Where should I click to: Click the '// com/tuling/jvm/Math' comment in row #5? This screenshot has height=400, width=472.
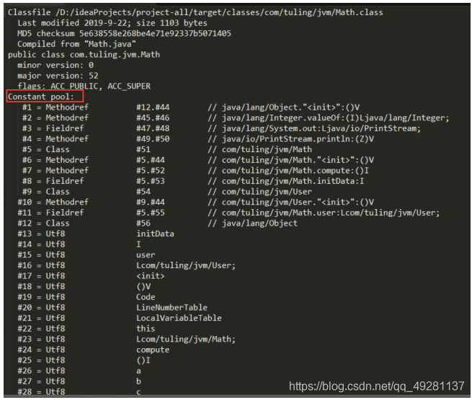pos(260,149)
